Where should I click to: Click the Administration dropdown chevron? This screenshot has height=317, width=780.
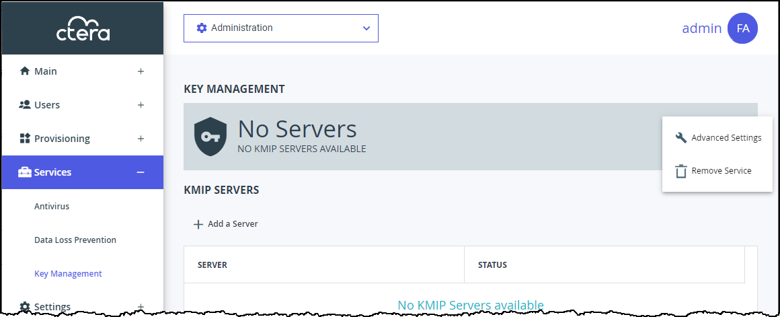pyautogui.click(x=366, y=28)
